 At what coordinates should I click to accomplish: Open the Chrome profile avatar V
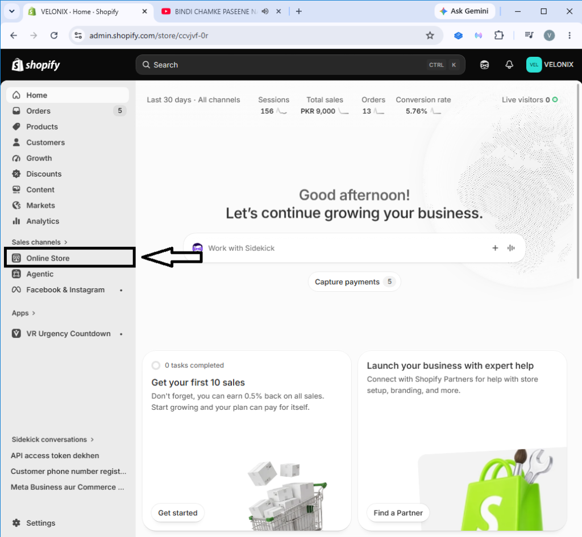click(550, 36)
